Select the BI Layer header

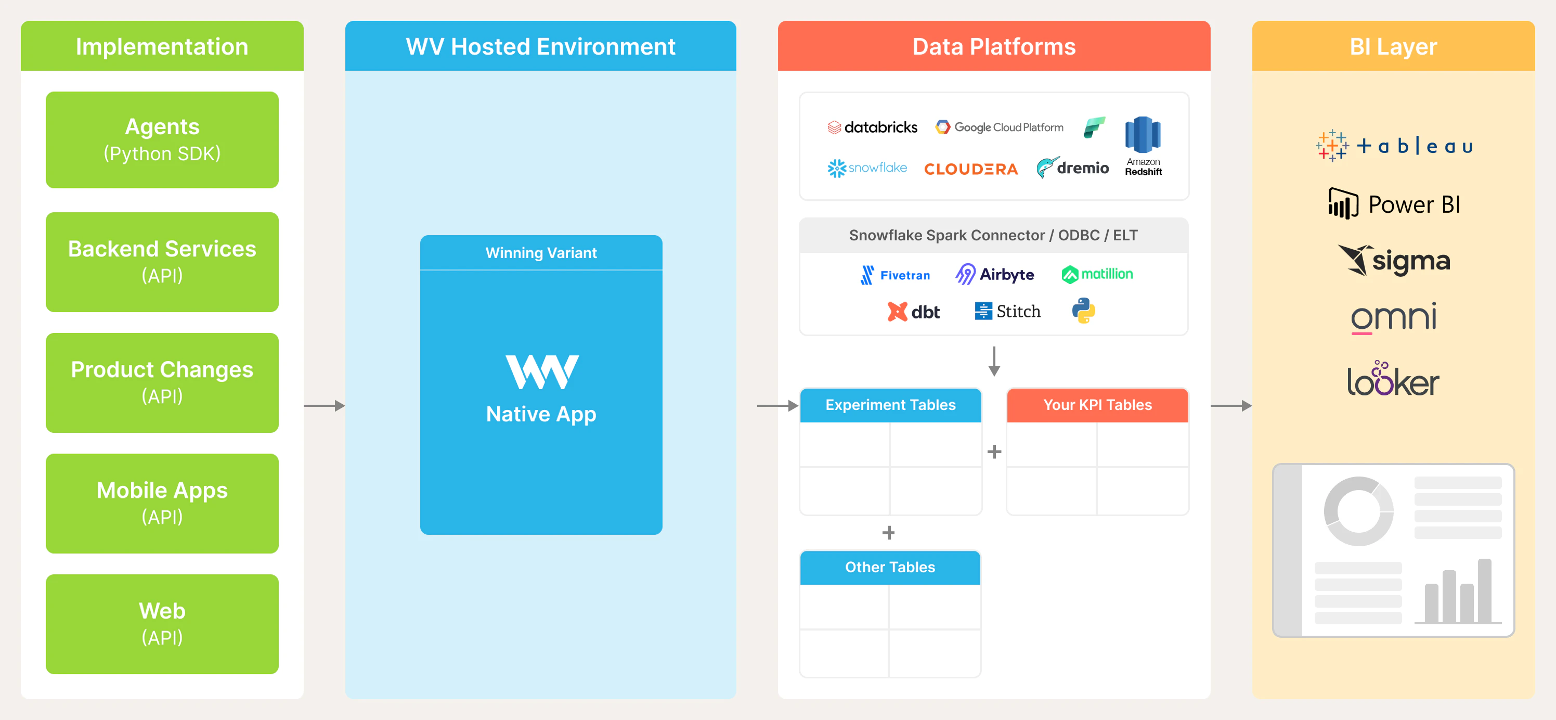1394,46
